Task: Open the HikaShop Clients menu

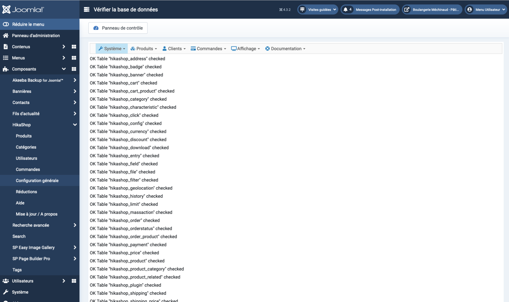Action: click(174, 49)
